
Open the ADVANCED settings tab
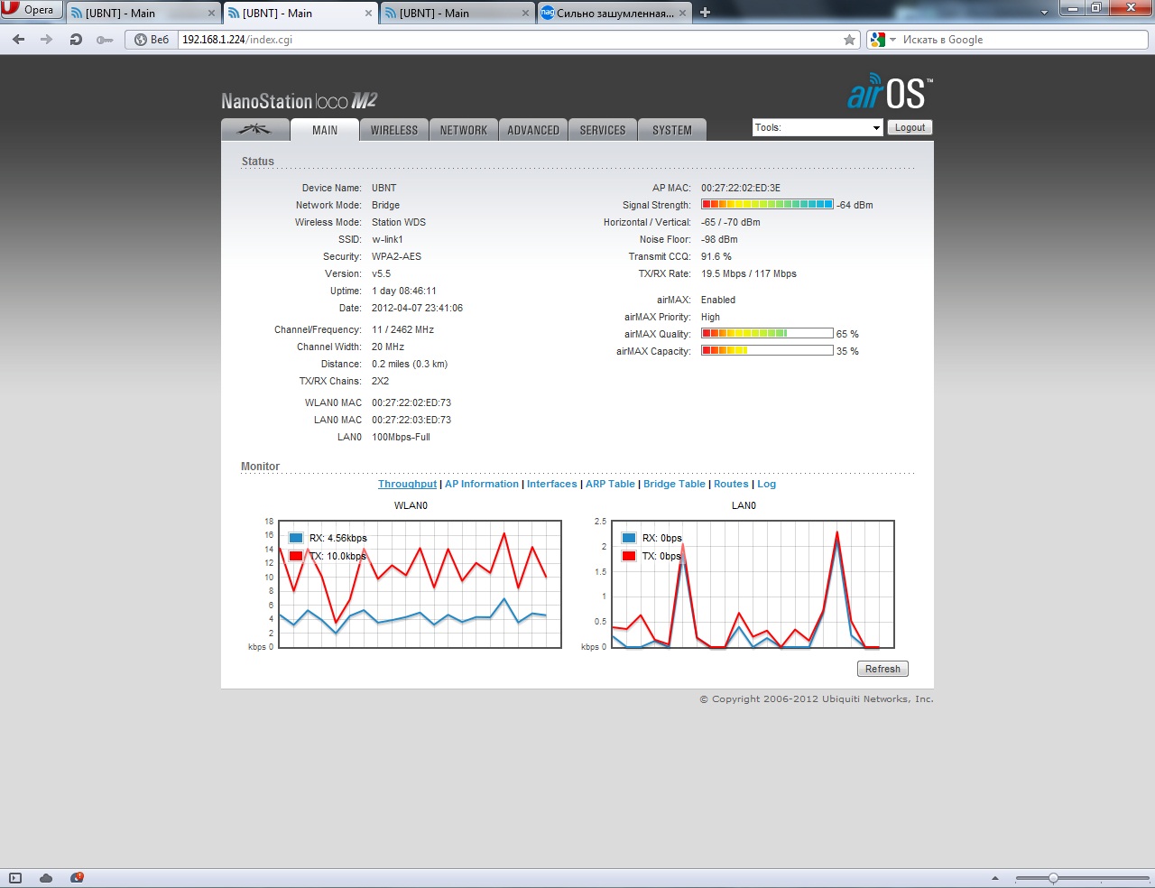point(533,130)
